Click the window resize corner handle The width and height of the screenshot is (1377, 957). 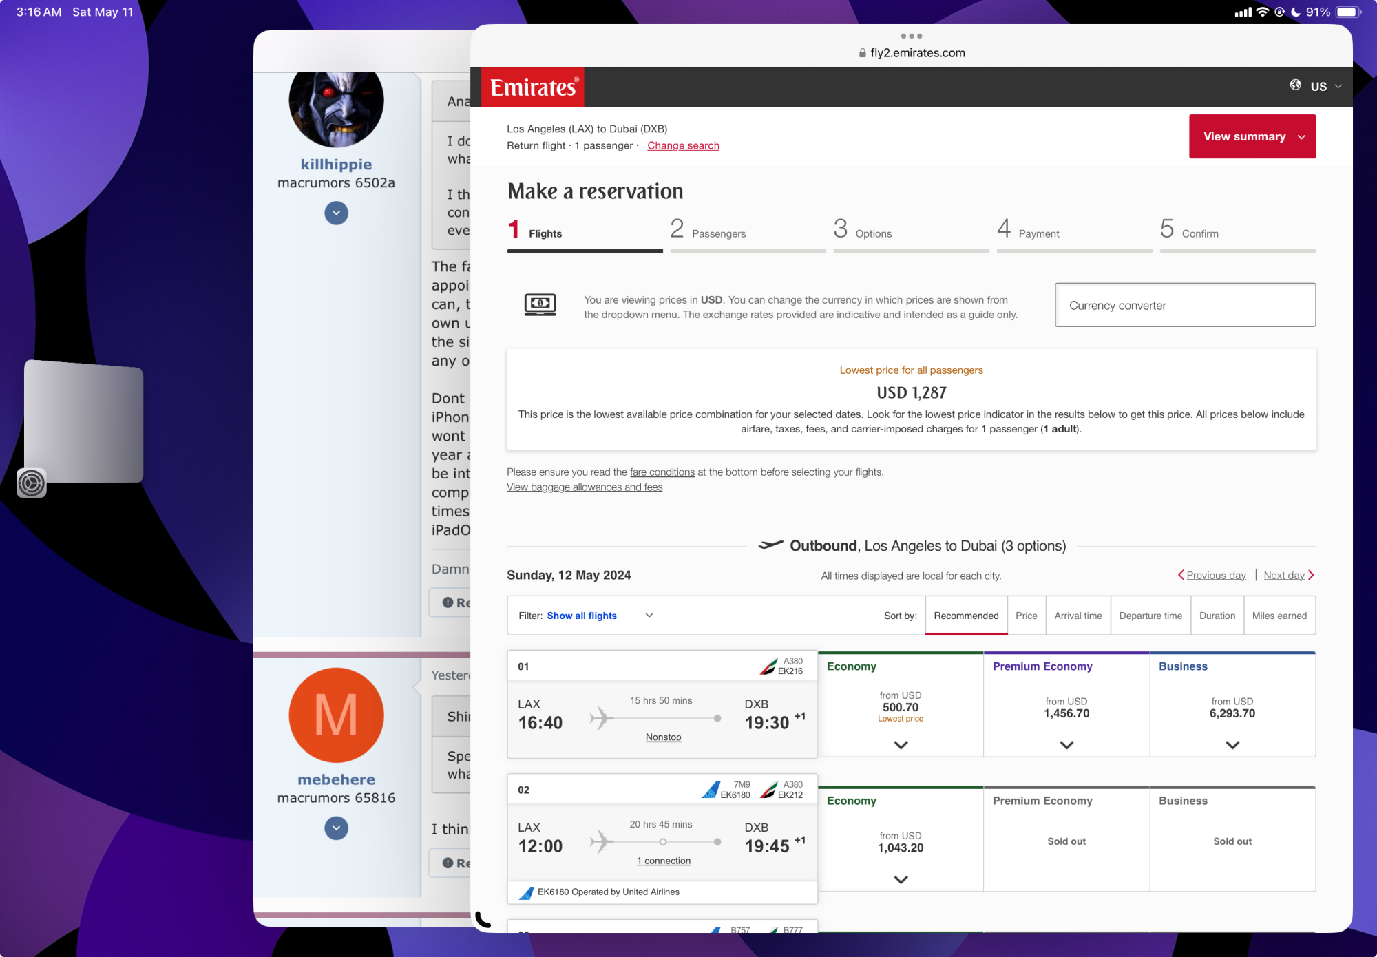click(483, 920)
